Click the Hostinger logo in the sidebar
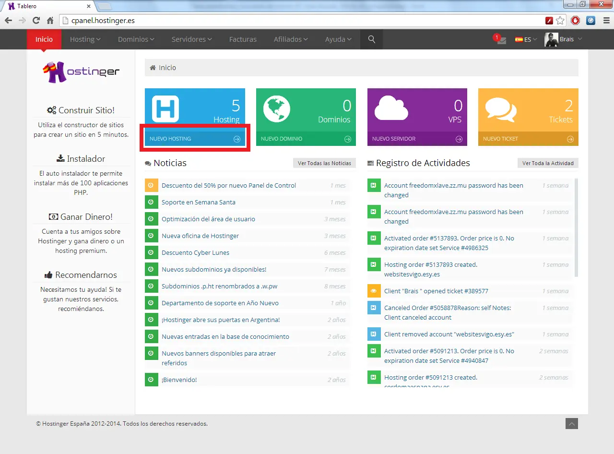This screenshot has height=454, width=614. pyautogui.click(x=81, y=72)
